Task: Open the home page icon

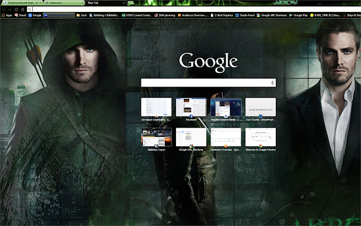Action: click(23, 10)
